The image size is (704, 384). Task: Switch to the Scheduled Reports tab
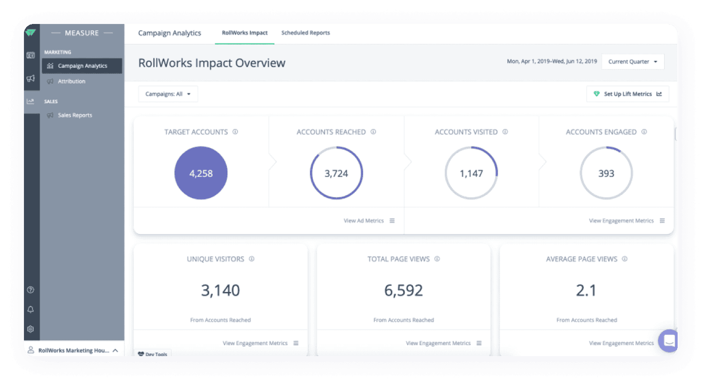point(306,33)
